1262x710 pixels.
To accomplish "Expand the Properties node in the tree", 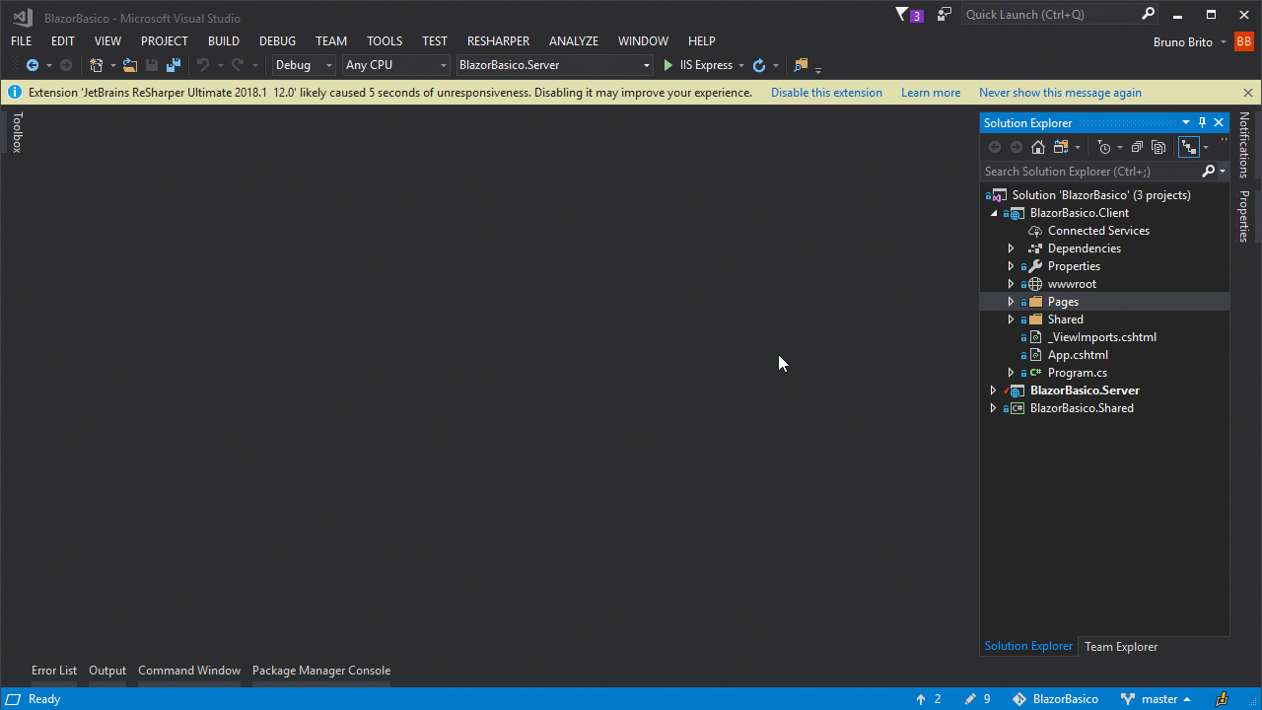I will (x=1011, y=266).
